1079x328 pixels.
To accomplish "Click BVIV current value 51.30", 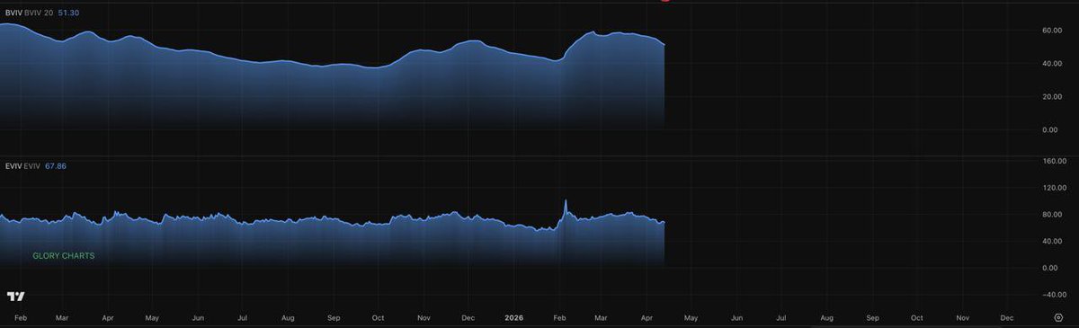I will click(x=69, y=13).
